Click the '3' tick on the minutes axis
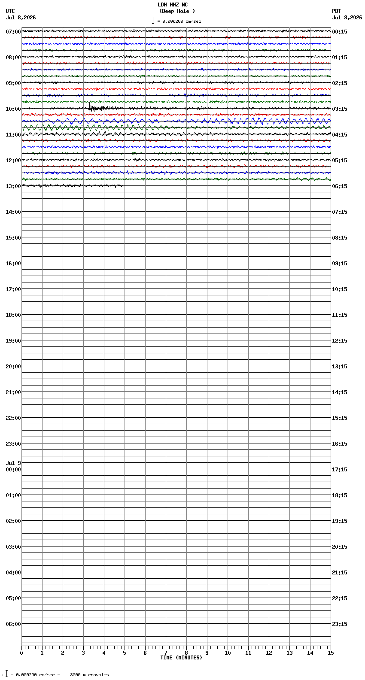The height and width of the screenshot is (680, 365). click(83, 653)
